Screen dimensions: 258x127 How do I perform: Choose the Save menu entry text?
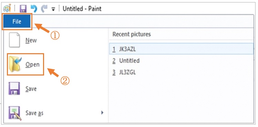pyautogui.click(x=31, y=89)
